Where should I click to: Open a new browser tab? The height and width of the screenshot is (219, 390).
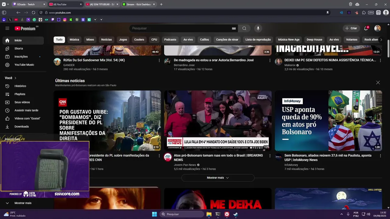pos(161,4)
